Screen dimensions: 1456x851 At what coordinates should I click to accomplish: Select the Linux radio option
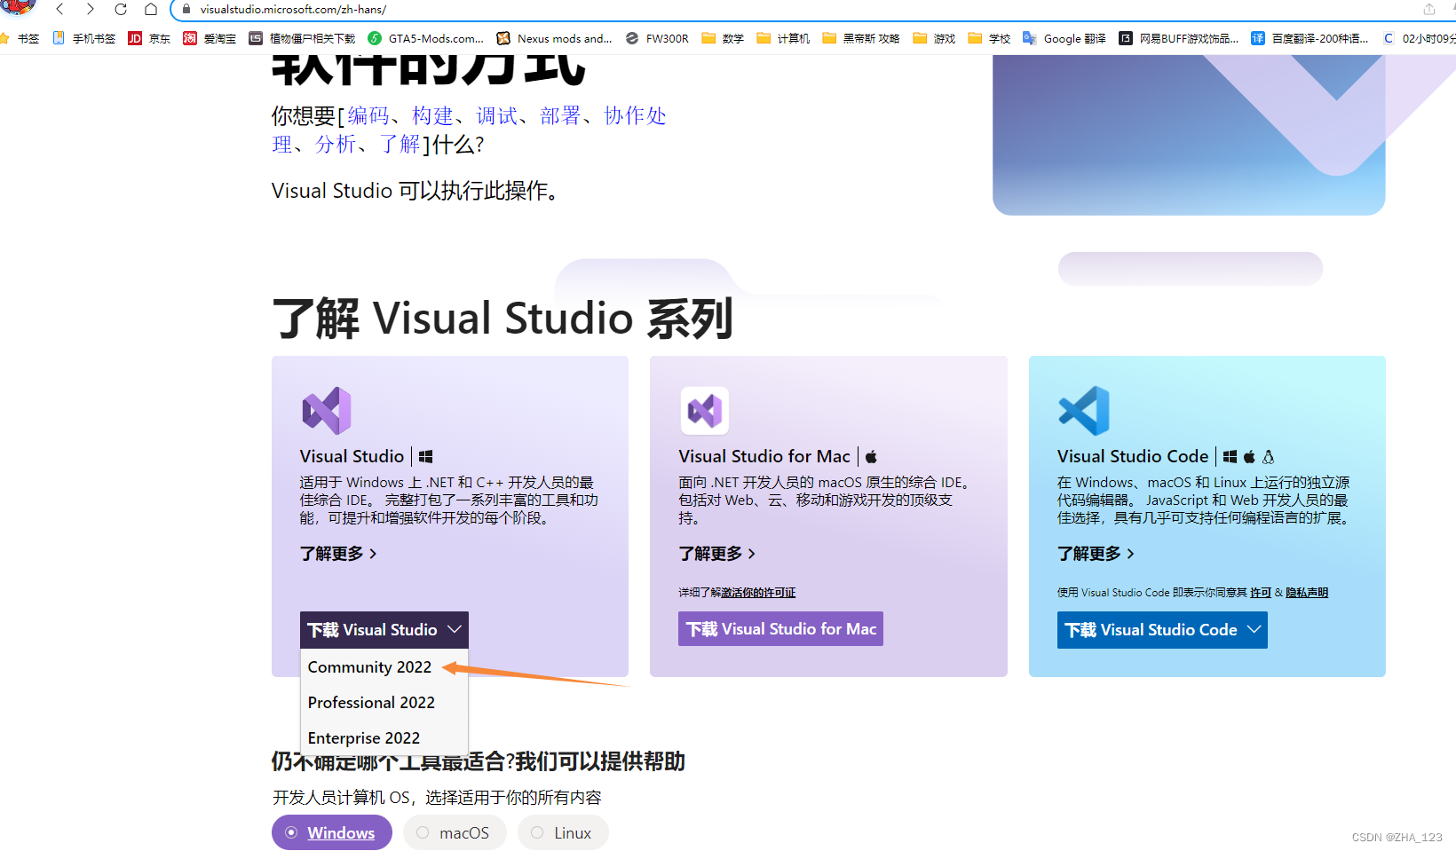tap(563, 833)
